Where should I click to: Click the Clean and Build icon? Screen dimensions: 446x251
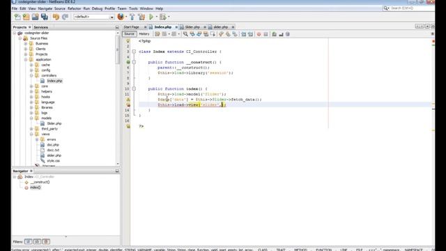tap(141, 17)
